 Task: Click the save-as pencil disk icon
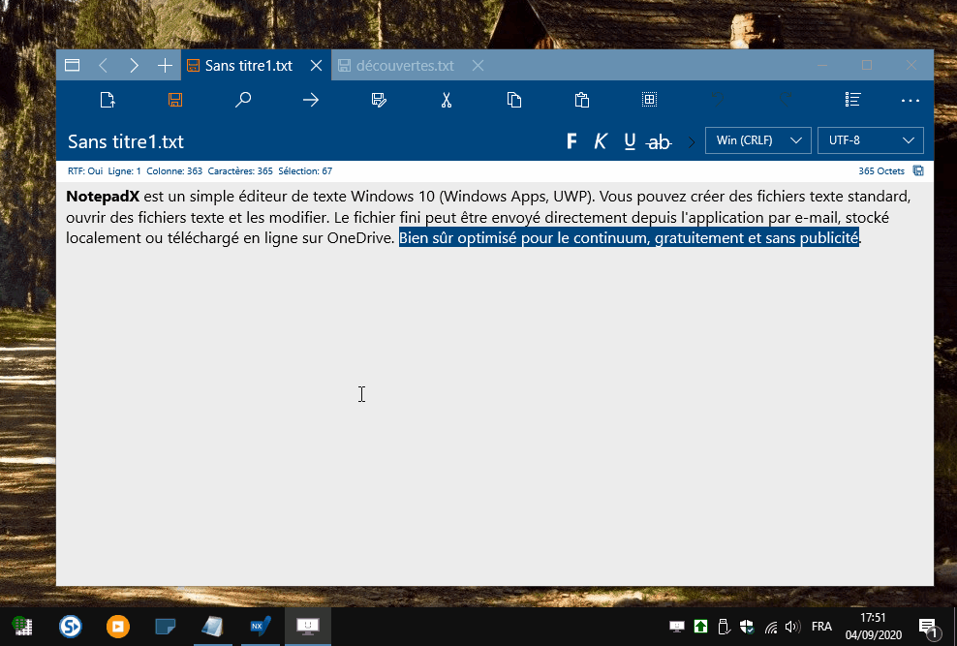pyautogui.click(x=379, y=100)
